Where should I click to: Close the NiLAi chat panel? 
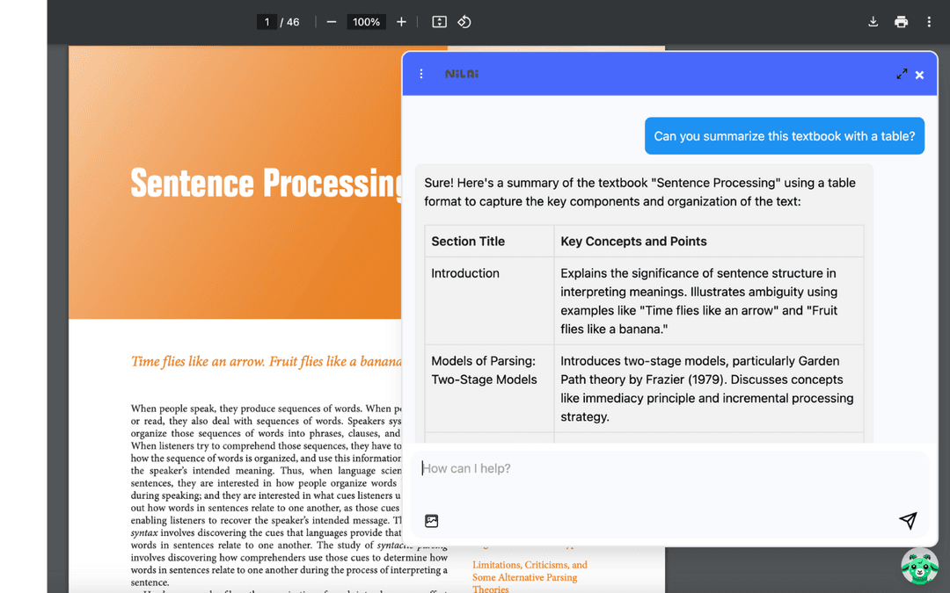click(919, 75)
